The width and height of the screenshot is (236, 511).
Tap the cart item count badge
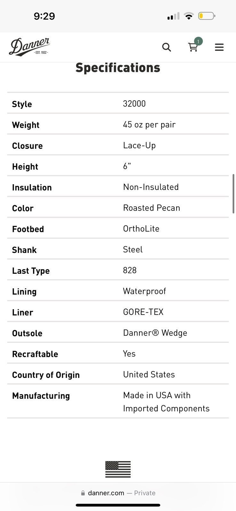tap(198, 41)
